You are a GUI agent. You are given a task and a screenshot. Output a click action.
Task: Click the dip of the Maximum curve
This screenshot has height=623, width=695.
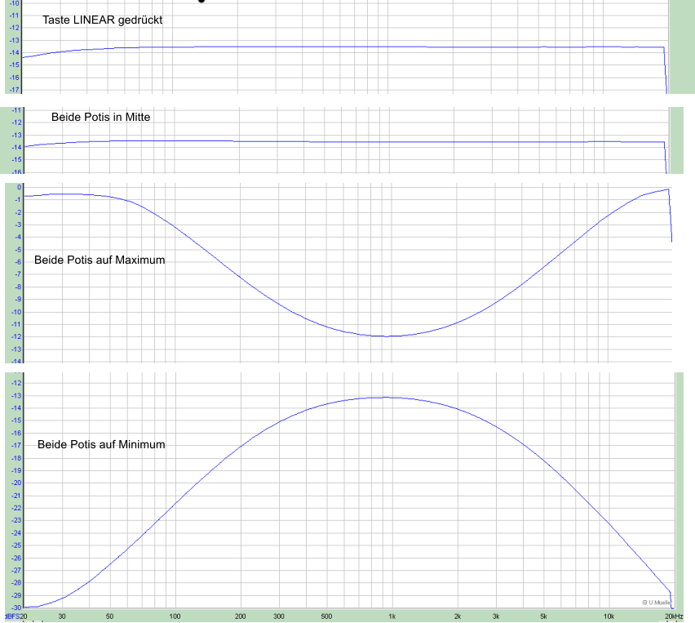(388, 336)
